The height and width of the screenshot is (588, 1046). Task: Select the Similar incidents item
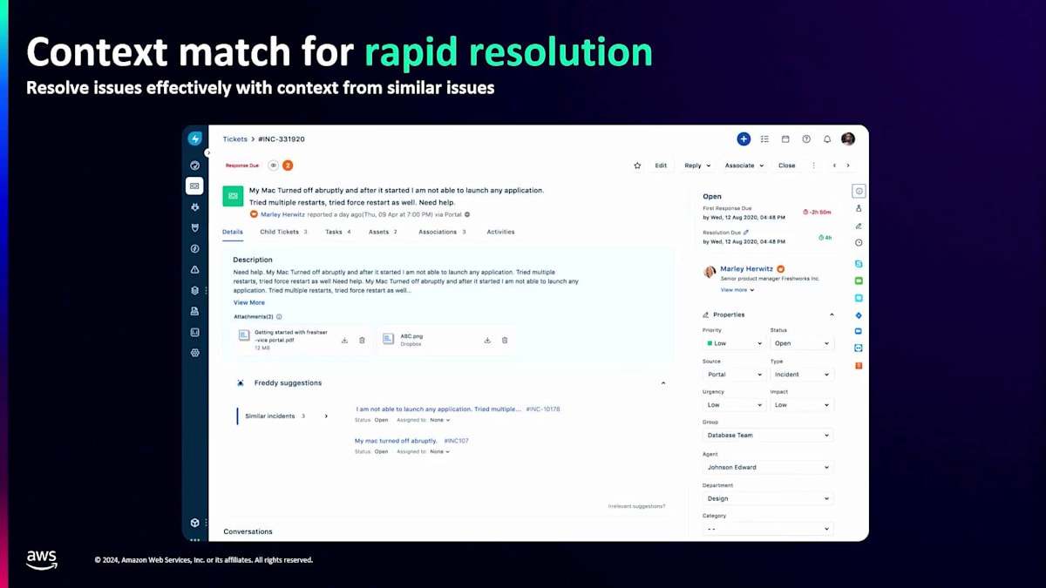[x=283, y=416]
